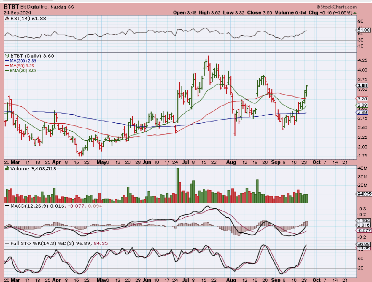Click the 3.25 MA(50) price tag on right axis
This screenshot has height=282, width=372.
pos(363,99)
